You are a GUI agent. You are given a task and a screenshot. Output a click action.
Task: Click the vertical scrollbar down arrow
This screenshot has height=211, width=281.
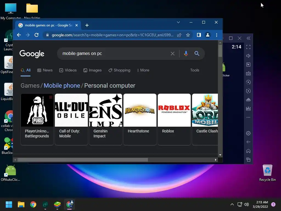(220, 155)
